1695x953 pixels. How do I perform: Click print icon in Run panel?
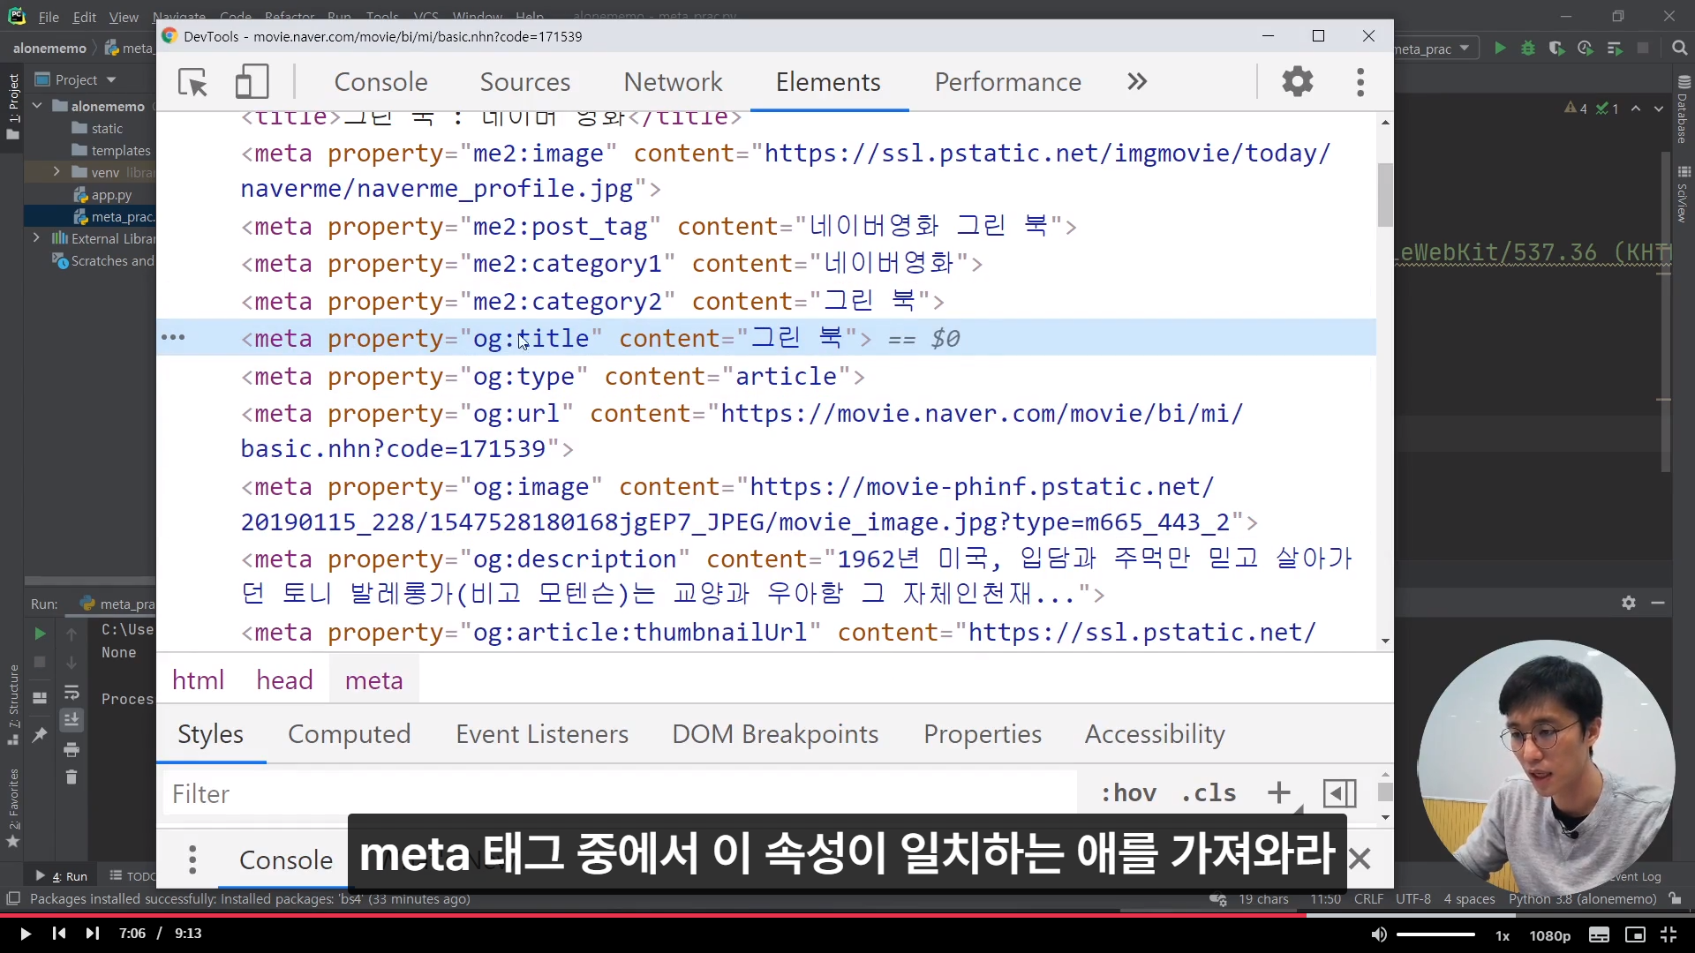[x=72, y=750]
